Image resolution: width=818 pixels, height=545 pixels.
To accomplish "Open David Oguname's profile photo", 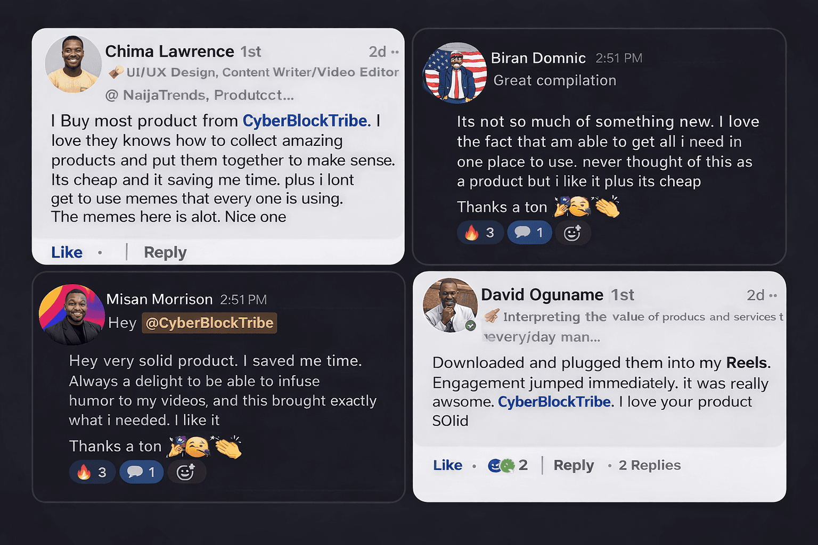I will point(450,305).
